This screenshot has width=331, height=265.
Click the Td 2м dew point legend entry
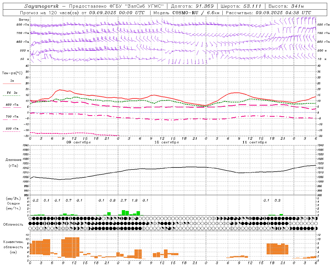coord(12,93)
